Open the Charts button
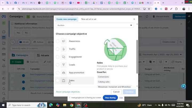The image size is (192, 108). click(177, 62)
